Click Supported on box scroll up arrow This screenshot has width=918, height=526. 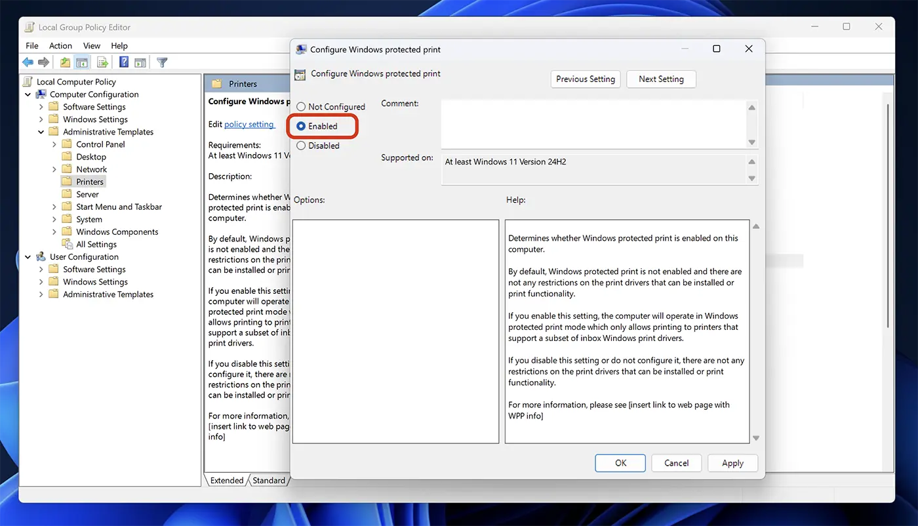tap(752, 162)
